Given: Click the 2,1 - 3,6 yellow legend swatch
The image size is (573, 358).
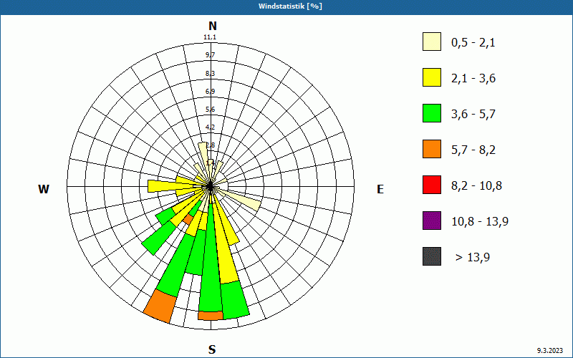Looking at the screenshot, I should (x=432, y=77).
